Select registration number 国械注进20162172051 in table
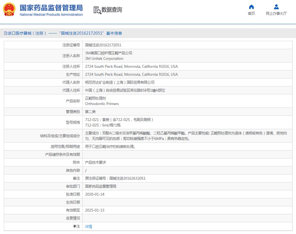Screen dimensions: 296x234 [103, 45]
